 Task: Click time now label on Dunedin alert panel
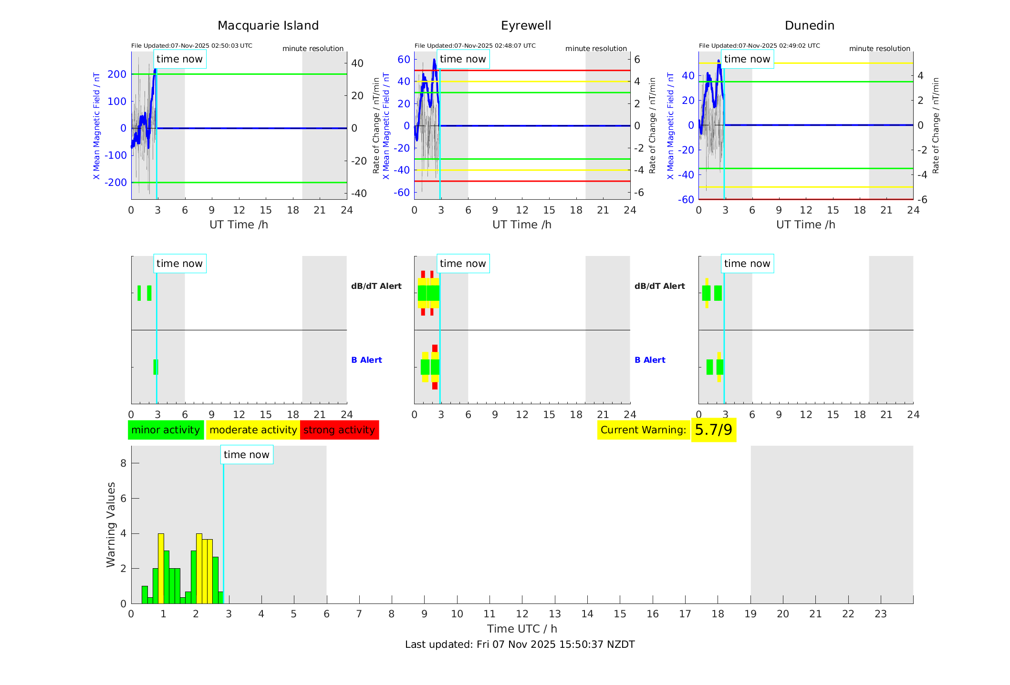747,264
